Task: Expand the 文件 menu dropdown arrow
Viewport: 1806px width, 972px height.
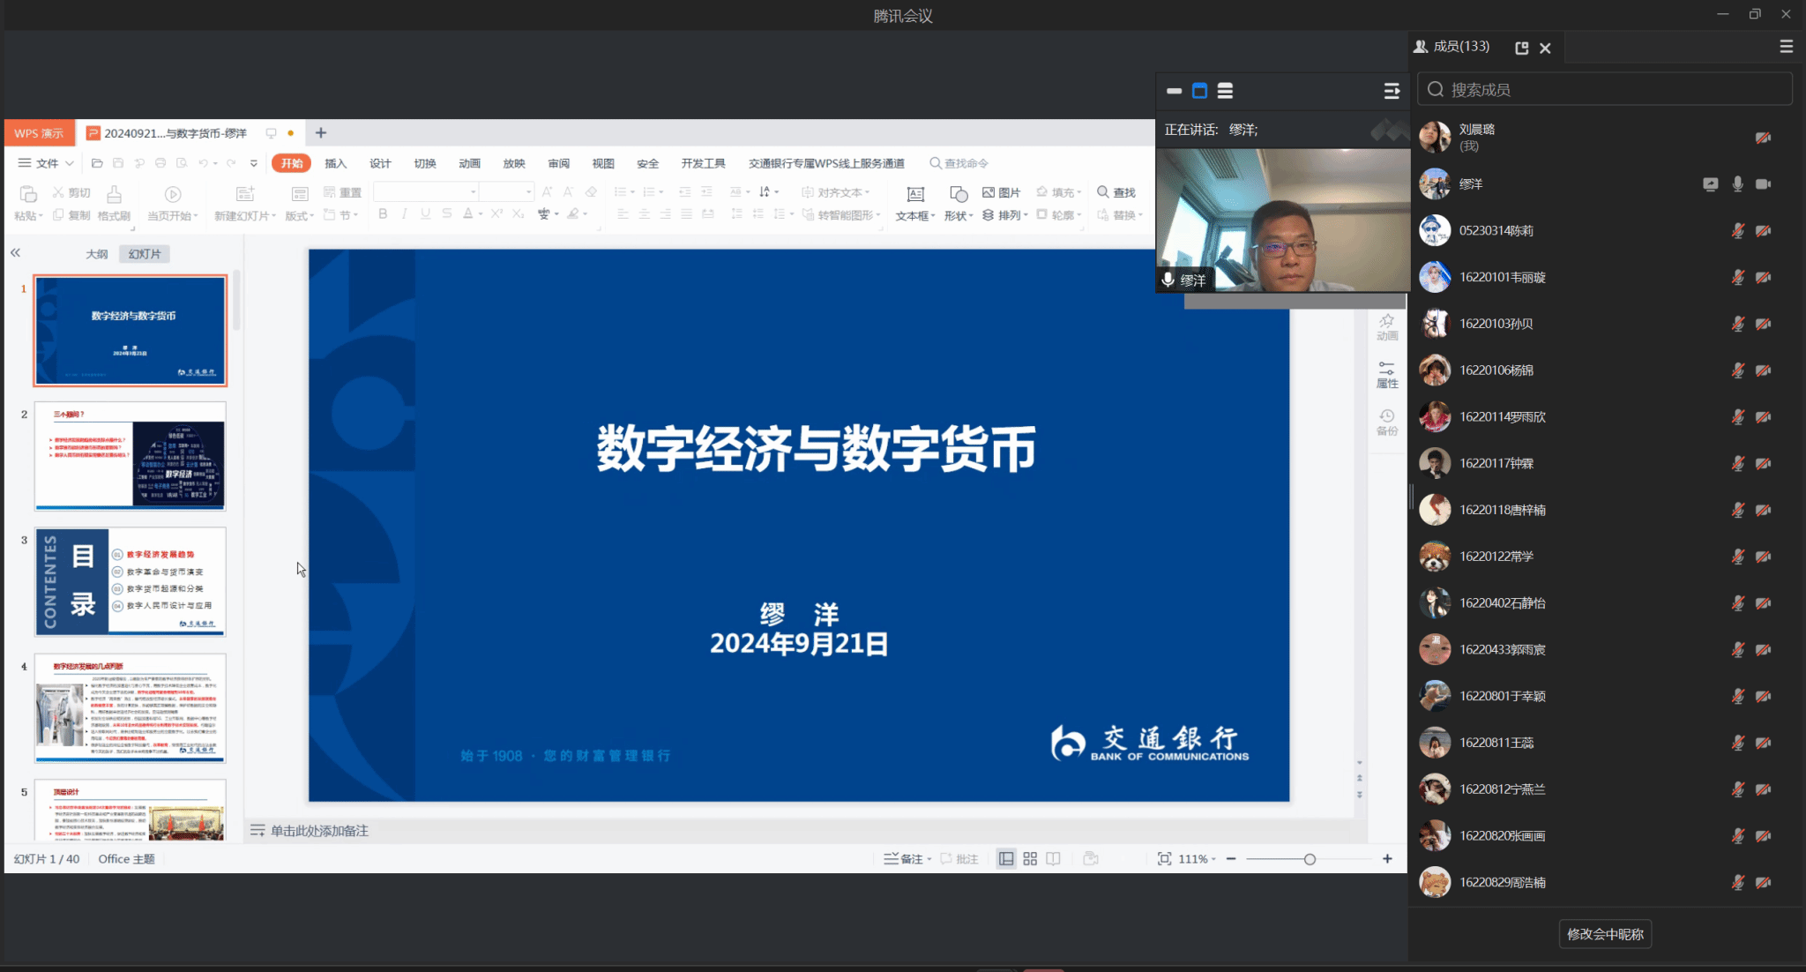Action: [70, 163]
